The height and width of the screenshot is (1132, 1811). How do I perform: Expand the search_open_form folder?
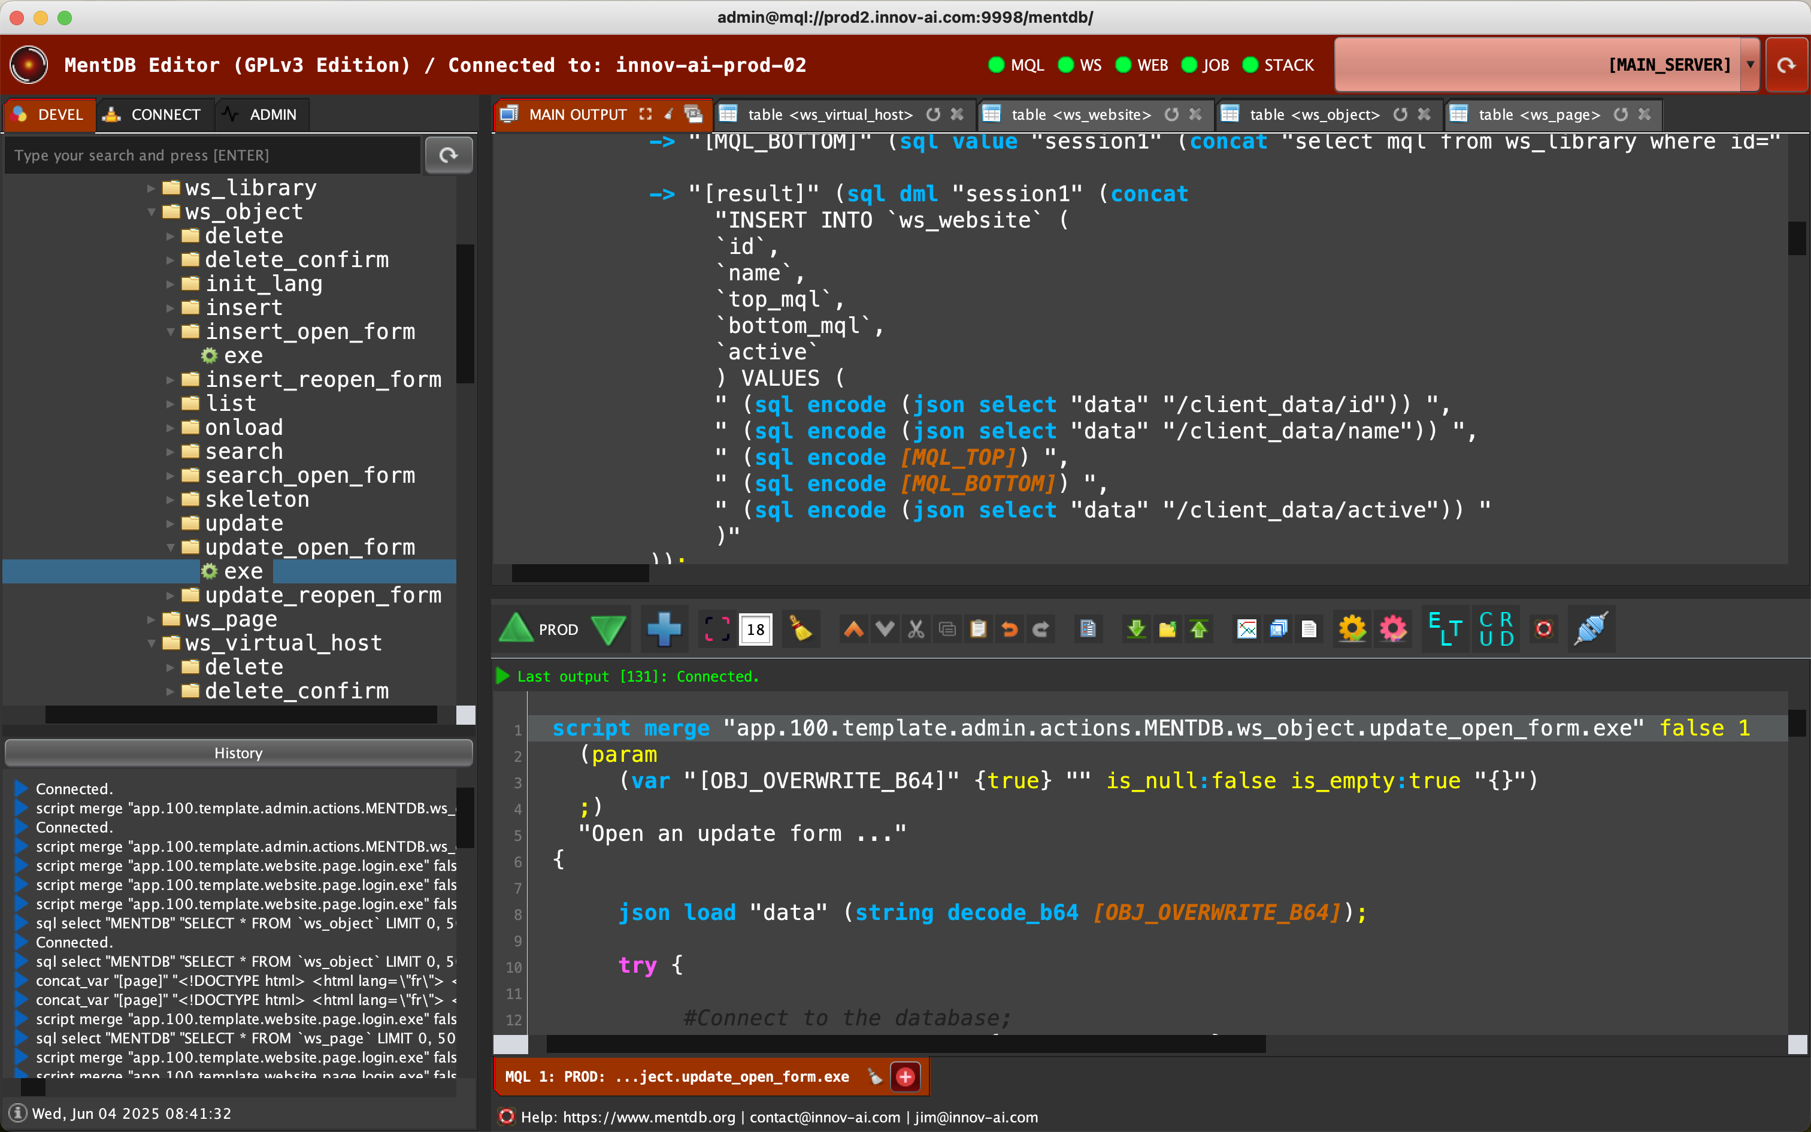pos(171,476)
